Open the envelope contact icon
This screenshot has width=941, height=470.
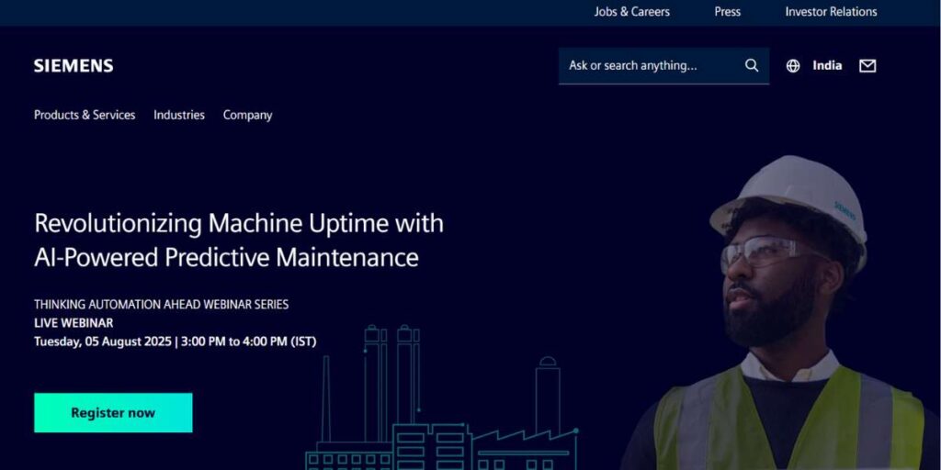click(867, 66)
